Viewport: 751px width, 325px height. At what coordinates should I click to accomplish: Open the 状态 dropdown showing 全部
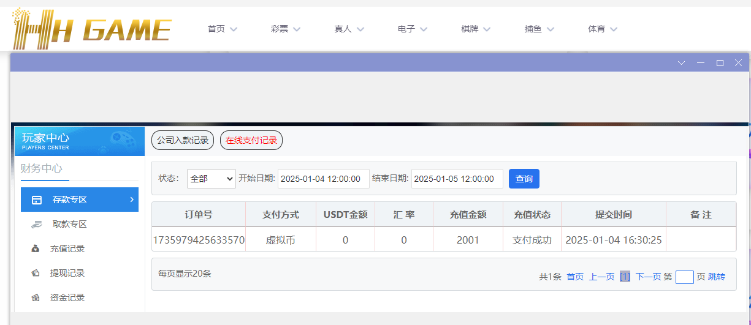[x=211, y=179]
